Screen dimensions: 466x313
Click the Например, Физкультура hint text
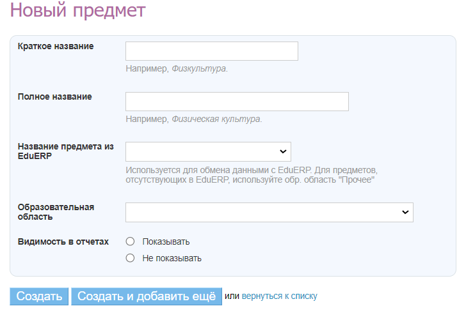[177, 68]
